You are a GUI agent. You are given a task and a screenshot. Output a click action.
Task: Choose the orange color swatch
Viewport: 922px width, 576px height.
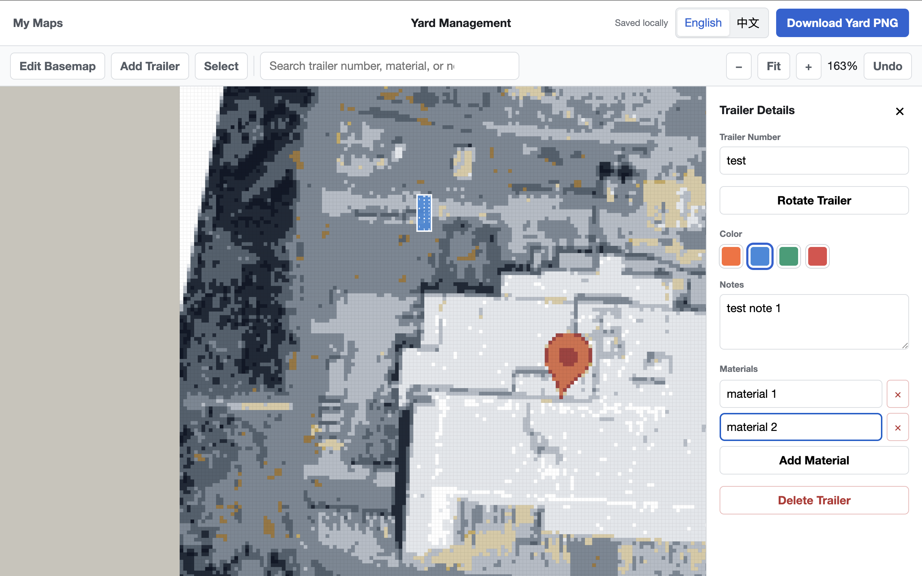(731, 256)
